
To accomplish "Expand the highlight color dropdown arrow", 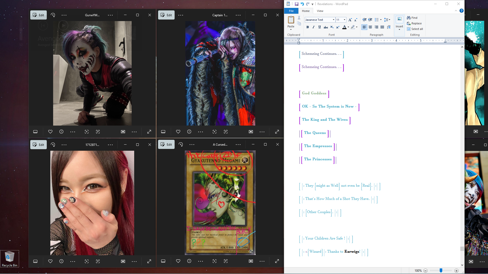I will [x=357, y=27].
